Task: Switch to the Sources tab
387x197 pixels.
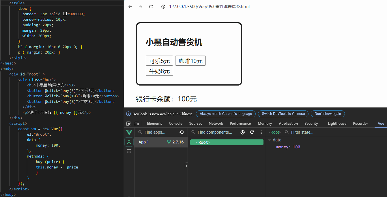Action: (x=195, y=124)
